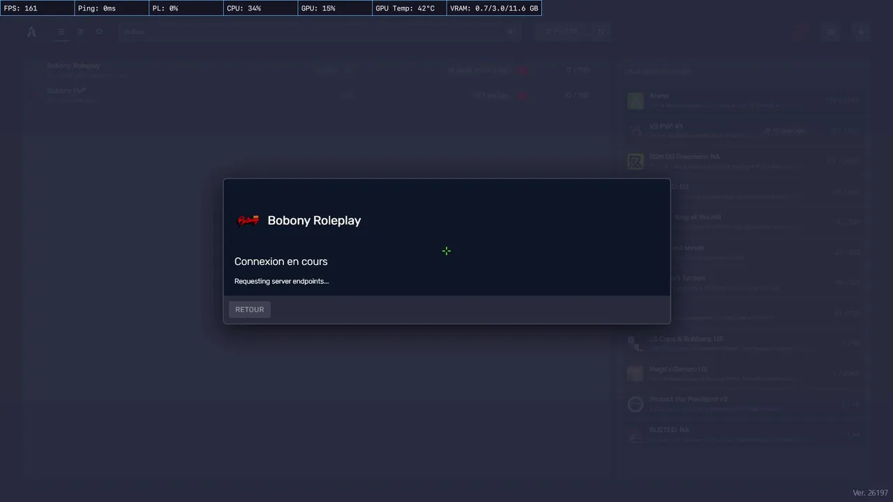Click the Bobony Roleplay logo in the dialog

(x=248, y=221)
